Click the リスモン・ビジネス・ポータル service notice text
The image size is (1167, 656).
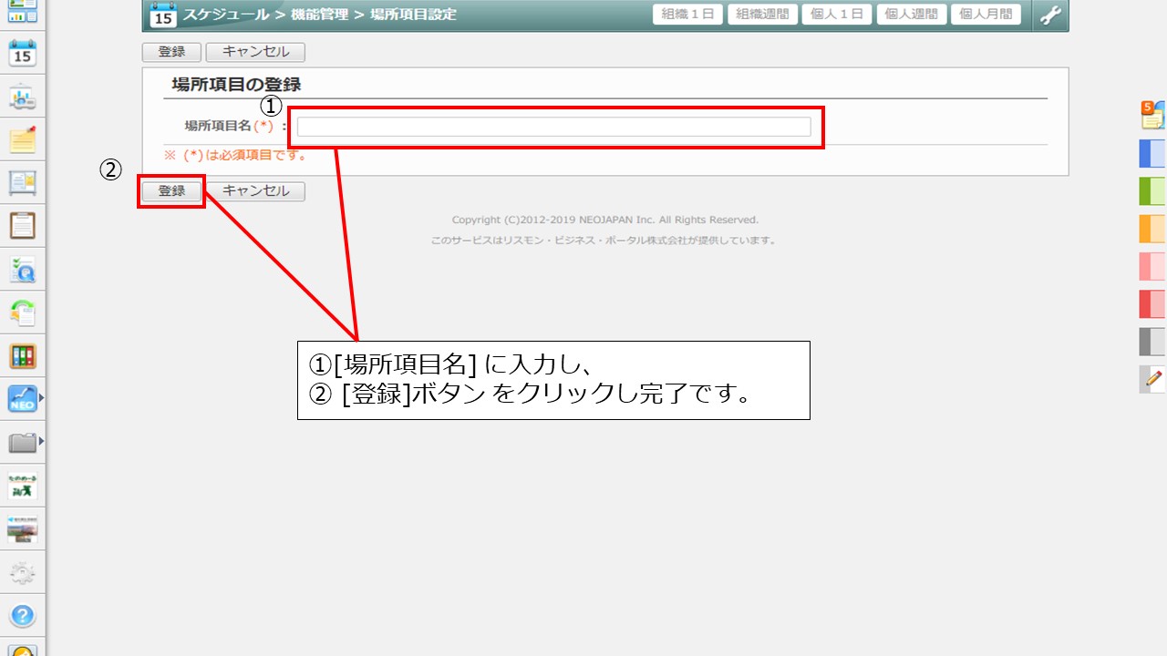click(604, 241)
